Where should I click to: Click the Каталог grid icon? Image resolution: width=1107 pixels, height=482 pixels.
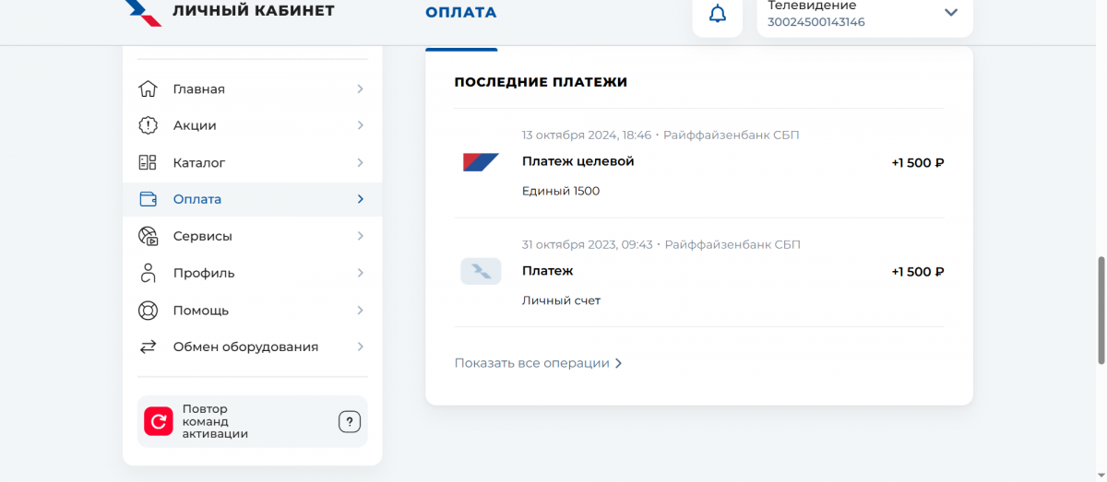148,163
